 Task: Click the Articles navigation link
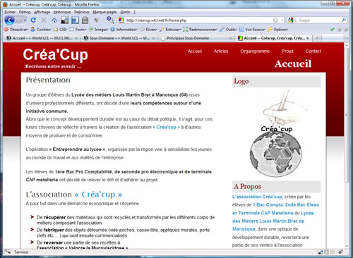221,51
